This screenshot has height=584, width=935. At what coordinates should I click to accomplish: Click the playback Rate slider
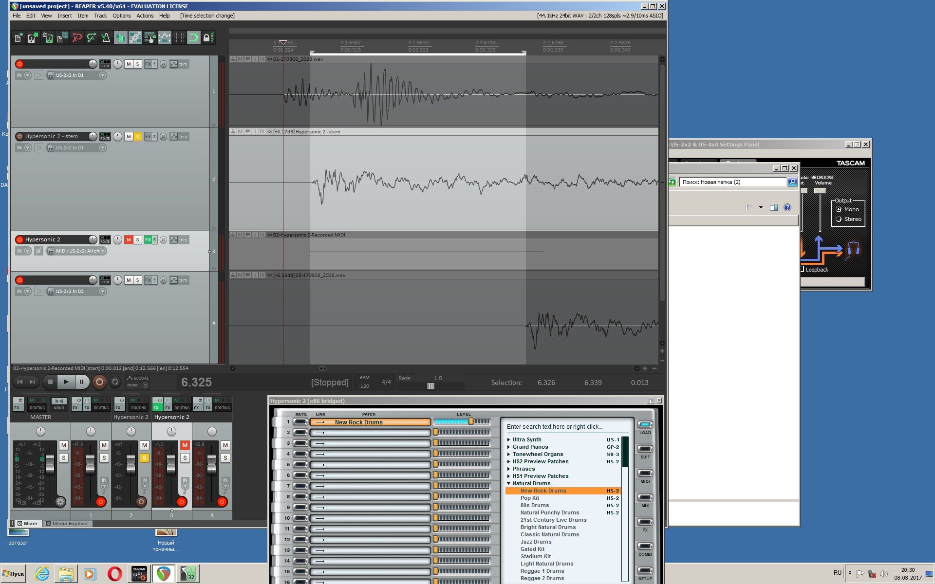pos(430,386)
